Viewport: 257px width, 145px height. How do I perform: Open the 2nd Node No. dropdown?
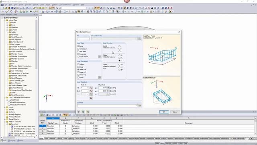88,91
